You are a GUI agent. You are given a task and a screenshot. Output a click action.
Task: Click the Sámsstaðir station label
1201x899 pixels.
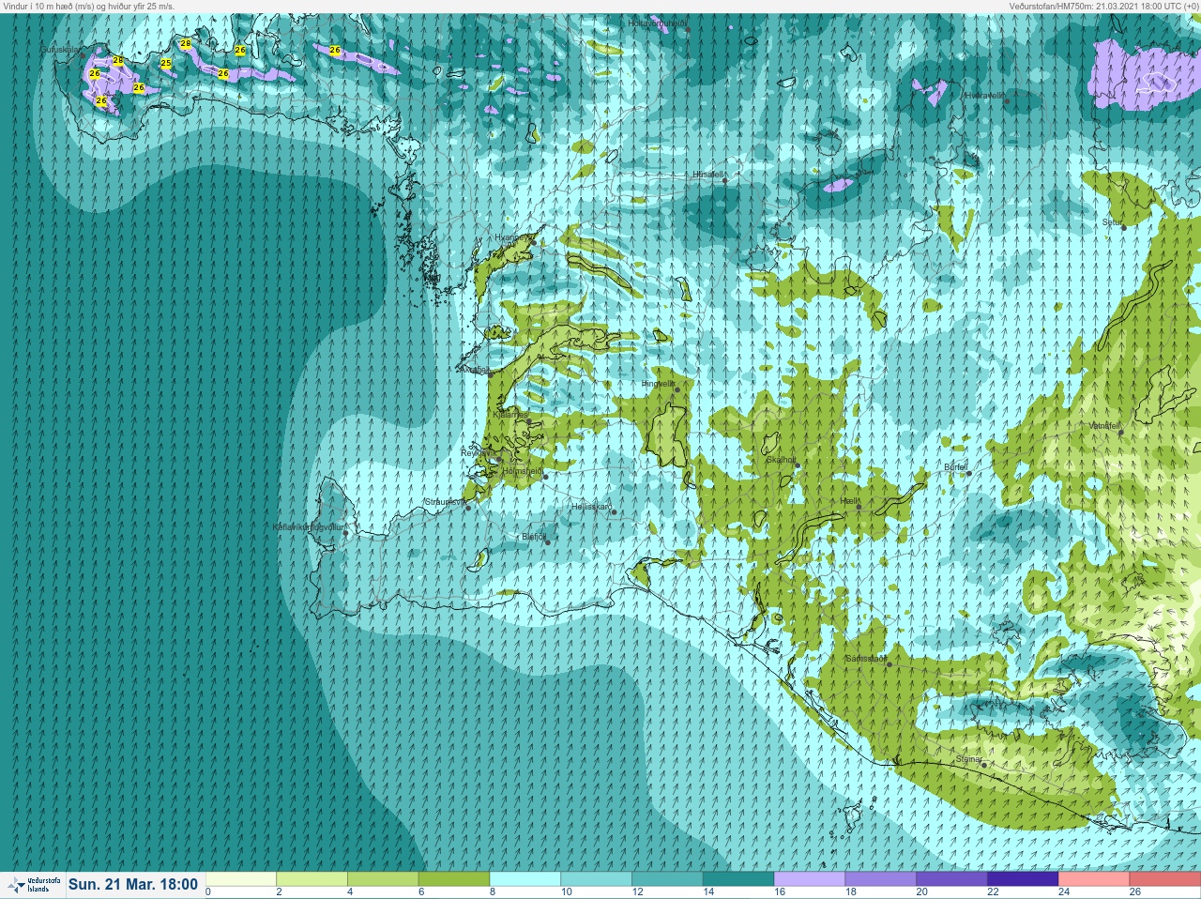pos(865,659)
